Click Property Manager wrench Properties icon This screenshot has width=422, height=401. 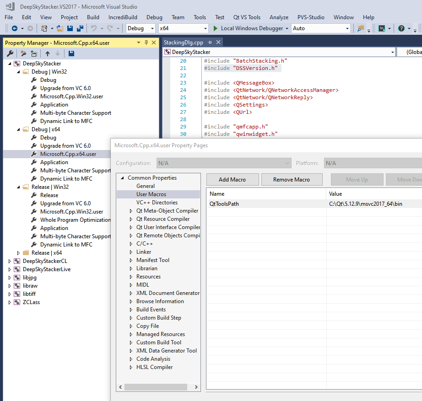10,53
